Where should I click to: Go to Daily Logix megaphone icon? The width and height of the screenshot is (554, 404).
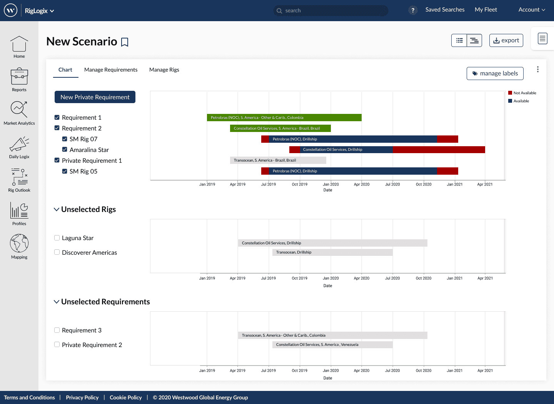point(19,144)
